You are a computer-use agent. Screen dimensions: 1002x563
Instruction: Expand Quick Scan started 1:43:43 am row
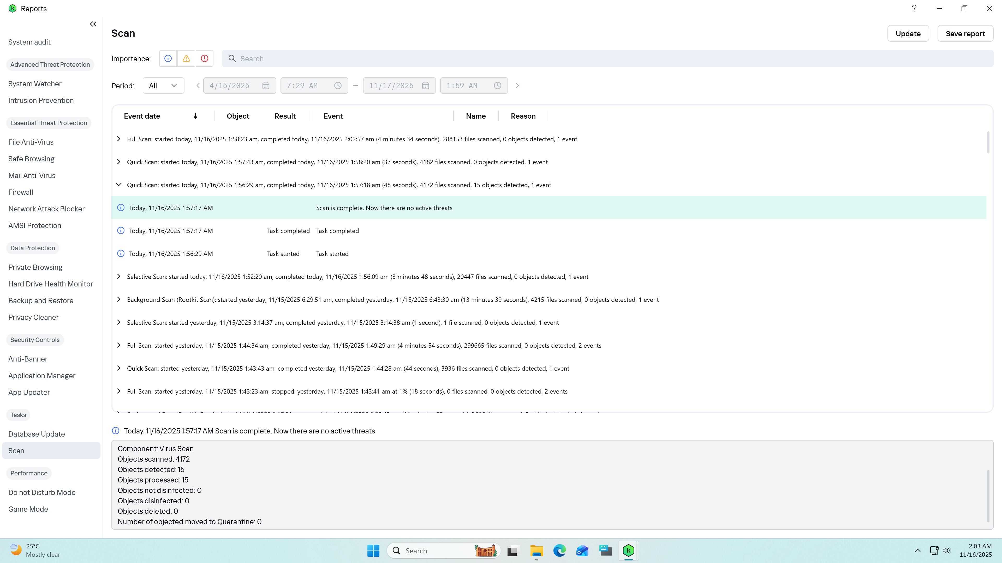[119, 368]
